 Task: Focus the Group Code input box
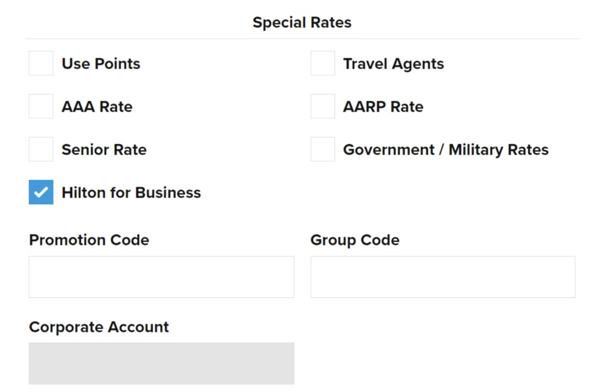(443, 277)
